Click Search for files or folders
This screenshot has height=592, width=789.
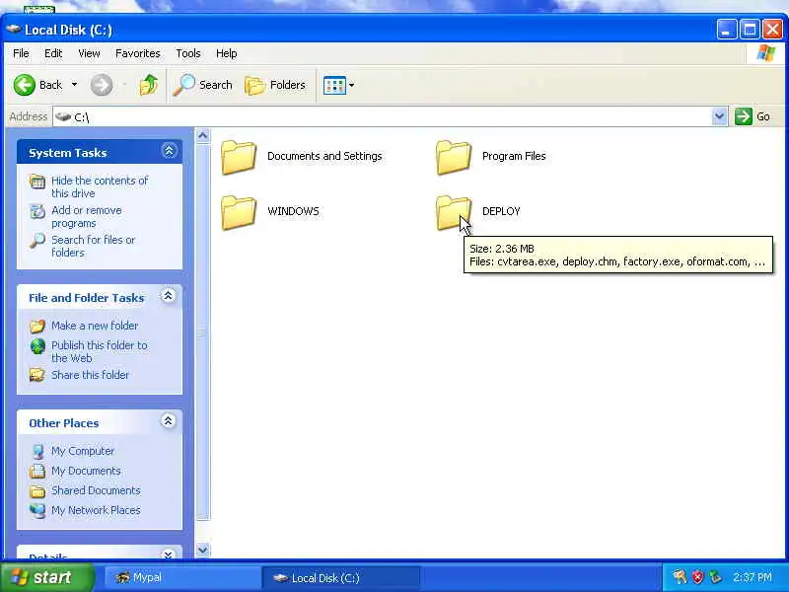pyautogui.click(x=94, y=246)
